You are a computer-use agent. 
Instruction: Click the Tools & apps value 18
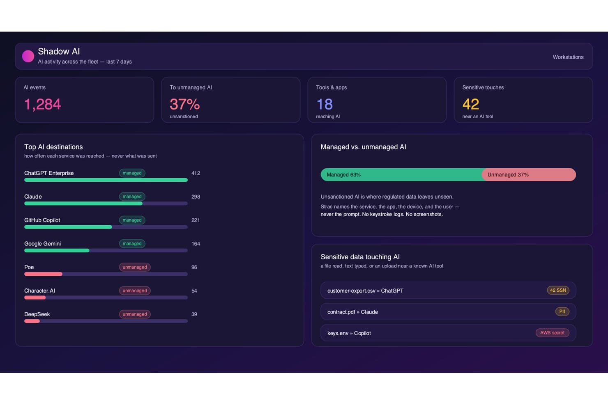coord(325,104)
